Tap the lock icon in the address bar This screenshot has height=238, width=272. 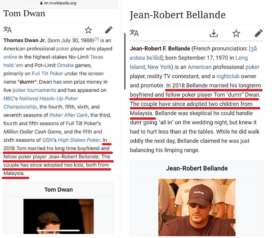click(x=41, y=3)
